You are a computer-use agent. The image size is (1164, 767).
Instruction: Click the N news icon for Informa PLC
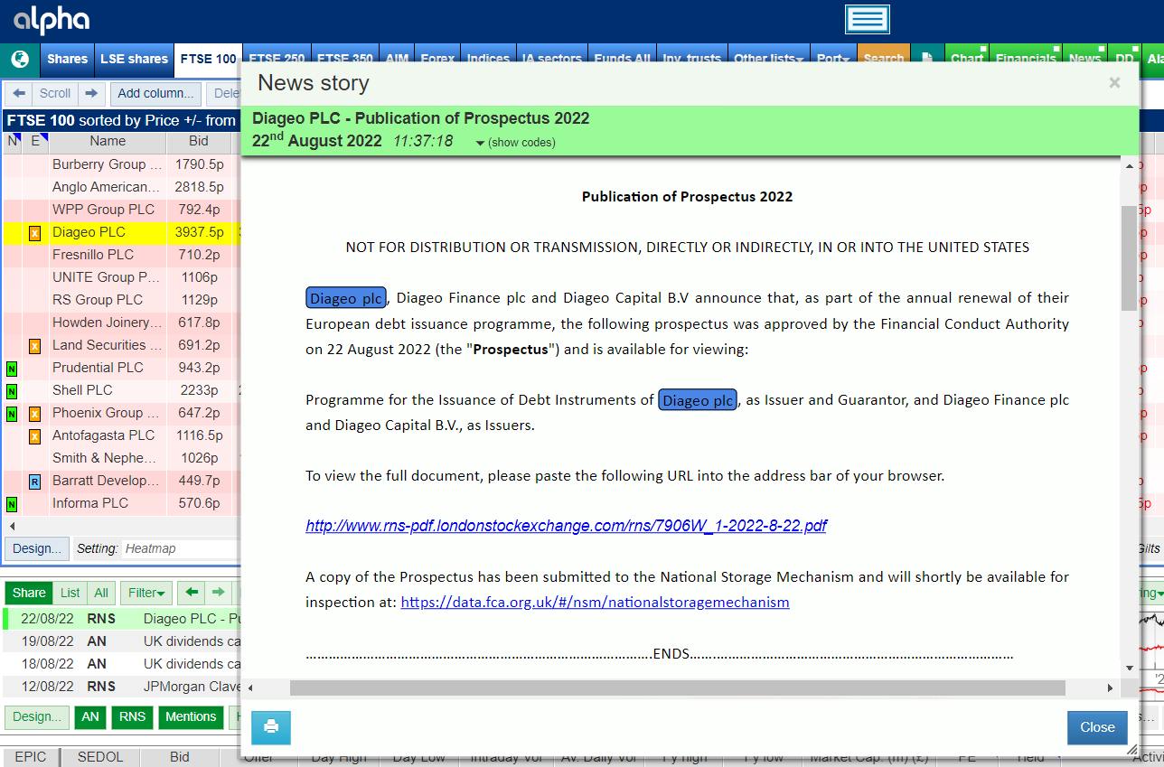coord(12,504)
